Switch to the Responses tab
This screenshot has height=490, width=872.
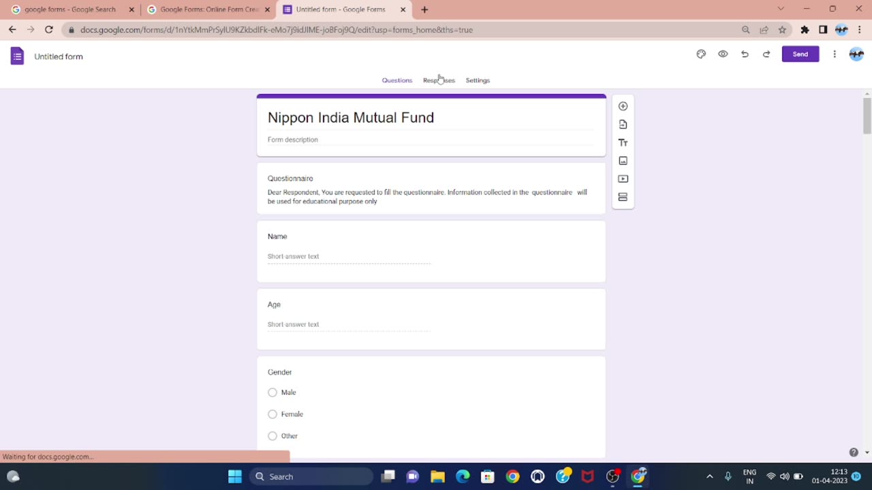pyautogui.click(x=439, y=80)
